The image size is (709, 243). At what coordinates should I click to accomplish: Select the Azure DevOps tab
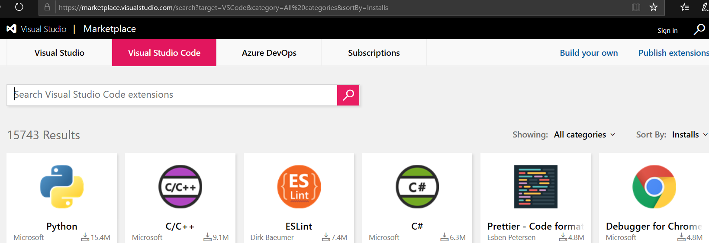269,53
